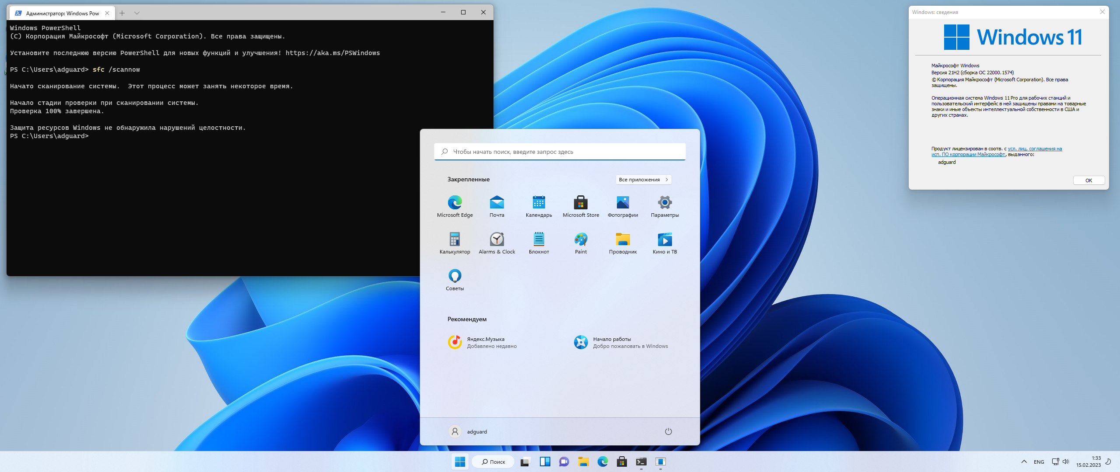Open the terminal new-tab dropdown chevron
1120x472 pixels.
(x=136, y=13)
